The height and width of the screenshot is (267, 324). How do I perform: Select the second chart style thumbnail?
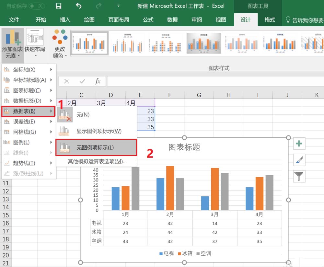pyautogui.click(x=127, y=43)
